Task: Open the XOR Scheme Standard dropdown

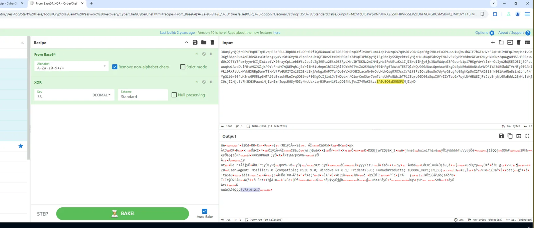Action: (x=143, y=95)
